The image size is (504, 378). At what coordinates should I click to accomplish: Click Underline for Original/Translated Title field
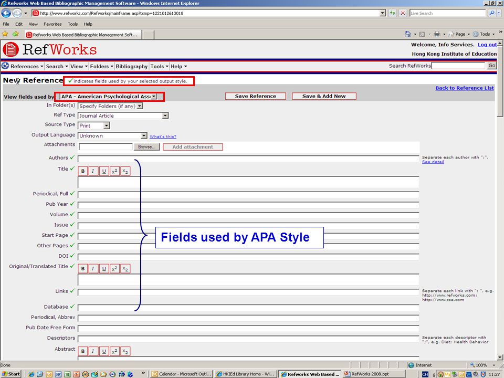point(104,269)
